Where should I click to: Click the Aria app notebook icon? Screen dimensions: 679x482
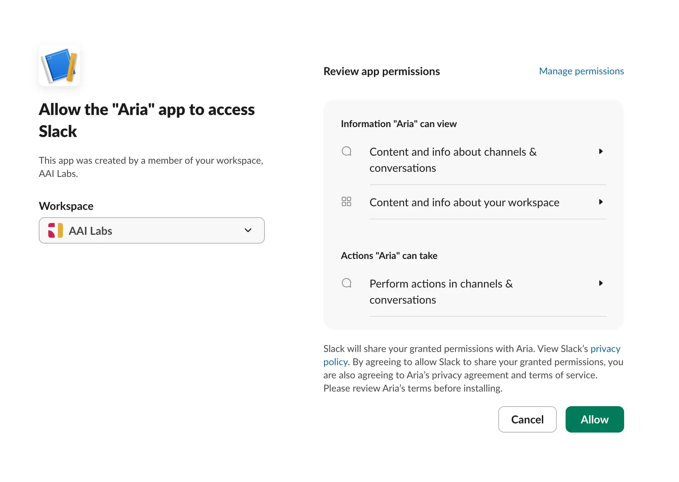tap(59, 66)
